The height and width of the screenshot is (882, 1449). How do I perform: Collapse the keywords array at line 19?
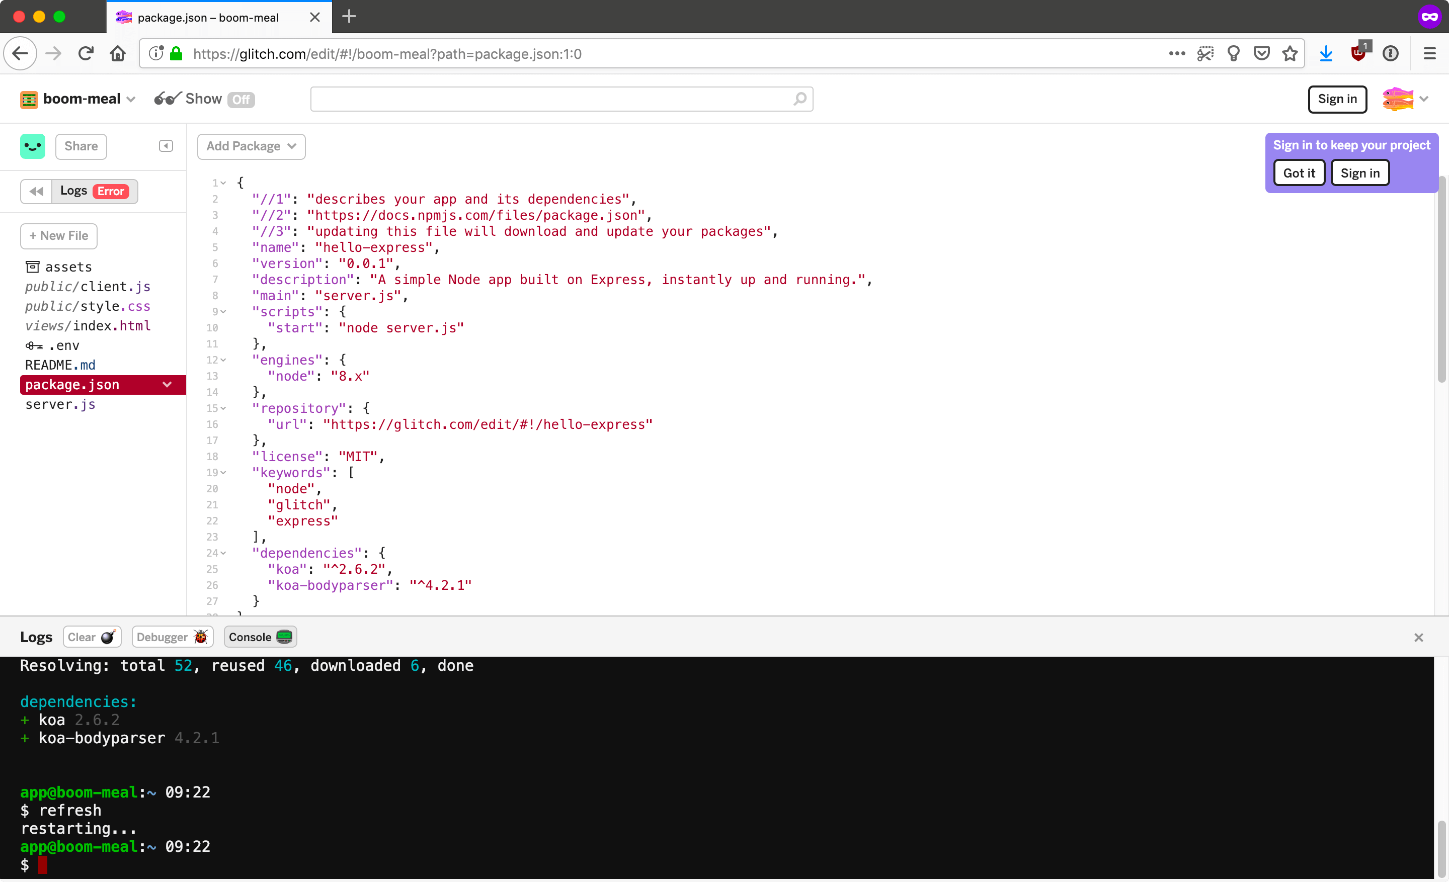click(x=223, y=473)
